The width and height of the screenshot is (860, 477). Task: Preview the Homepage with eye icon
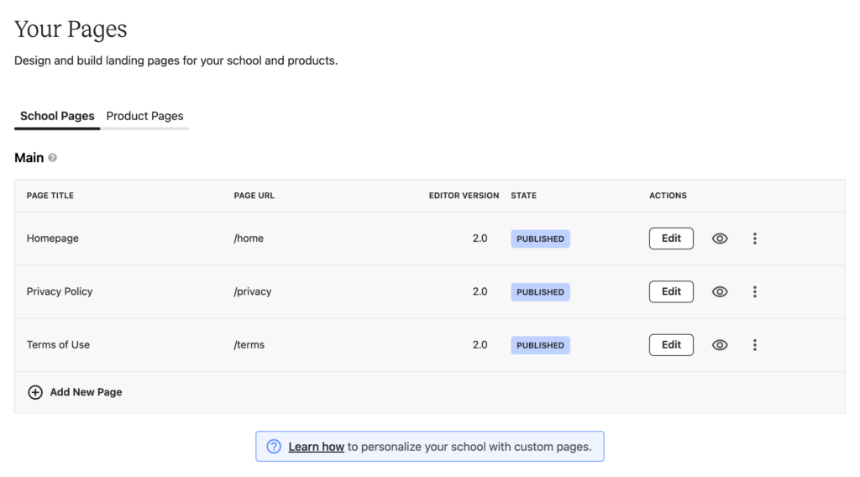click(720, 238)
